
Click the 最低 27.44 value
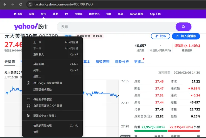click(x=159, y=102)
